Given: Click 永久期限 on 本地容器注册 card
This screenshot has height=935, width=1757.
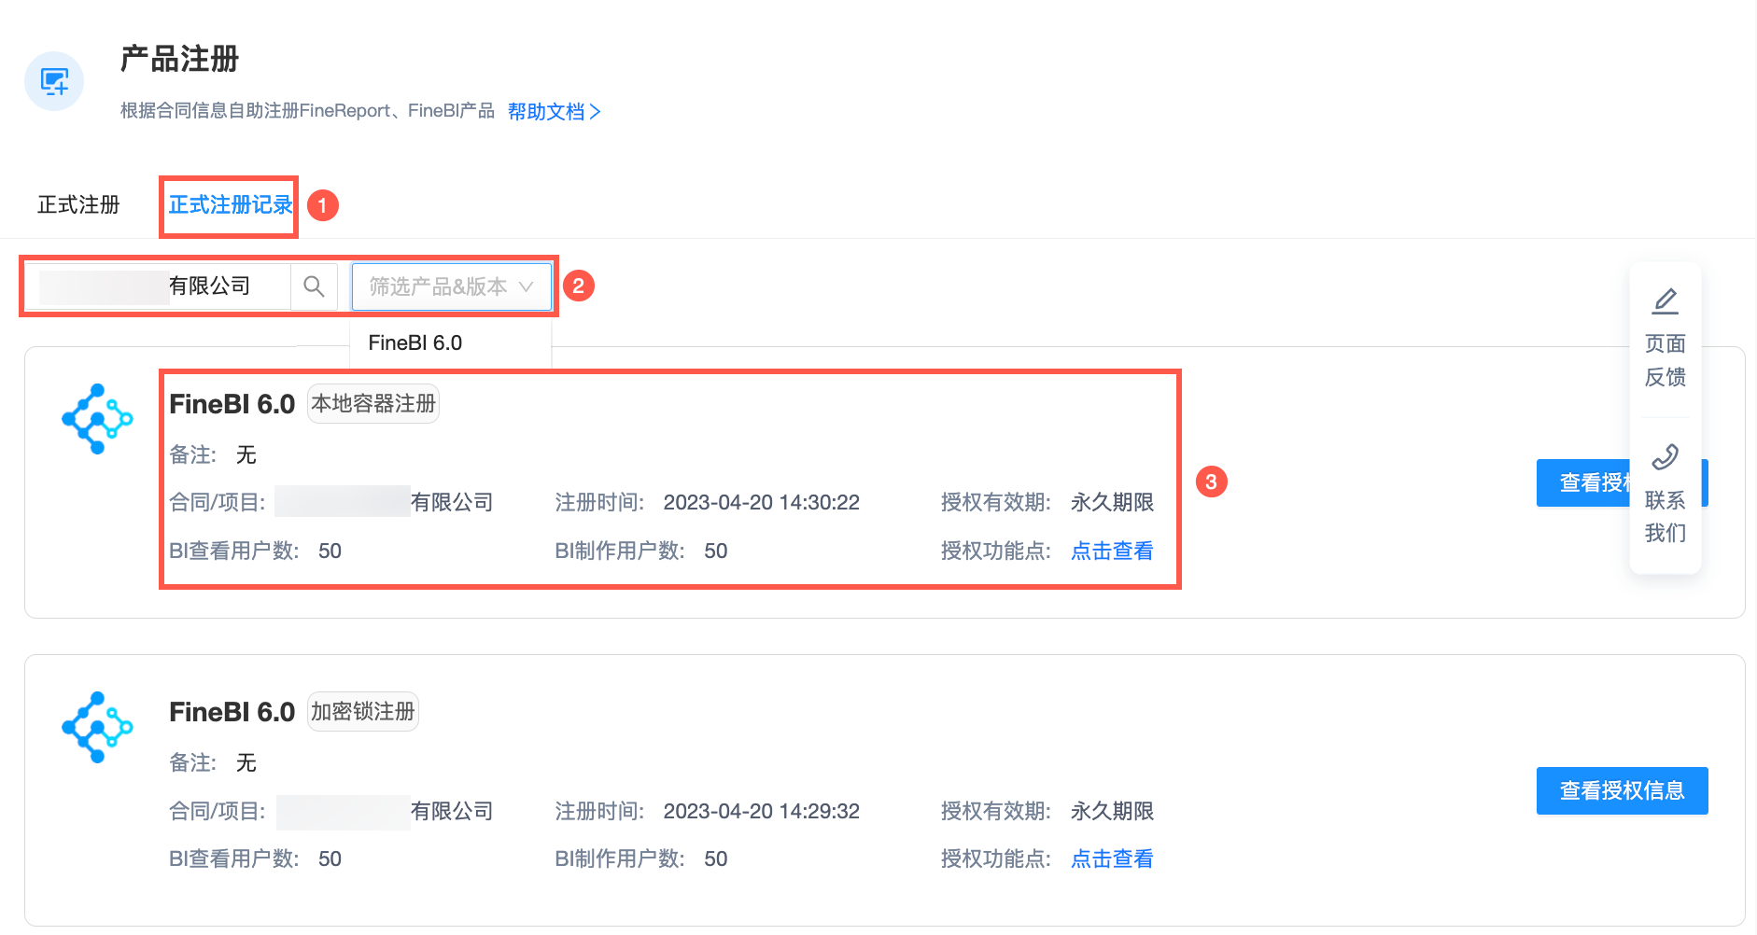Looking at the screenshot, I should click(1112, 503).
